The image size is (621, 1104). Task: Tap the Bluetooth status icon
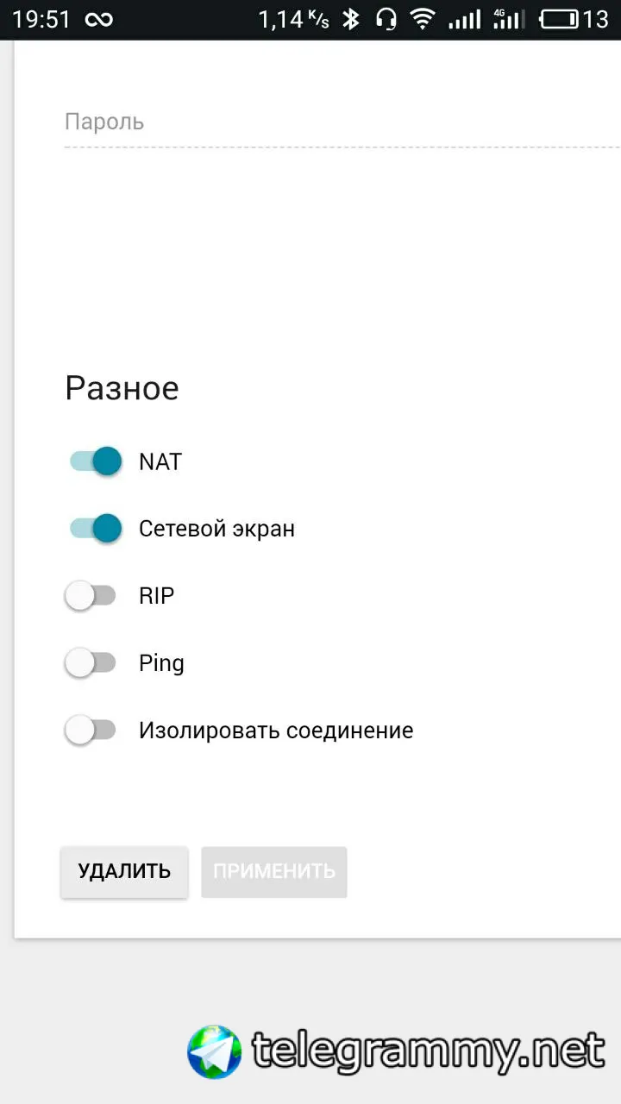[x=350, y=19]
